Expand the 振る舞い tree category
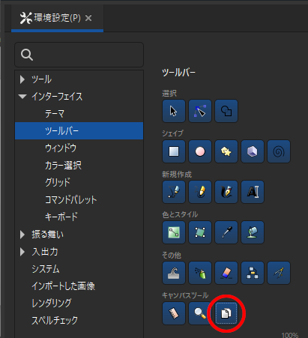 pos(22,235)
